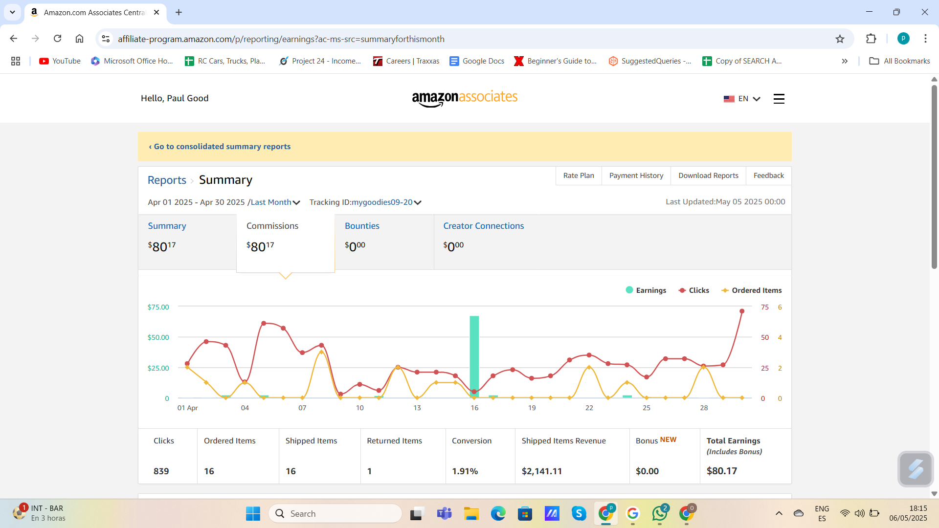Select the Bounties tab
Screen dimensions: 939x528
(x=384, y=242)
